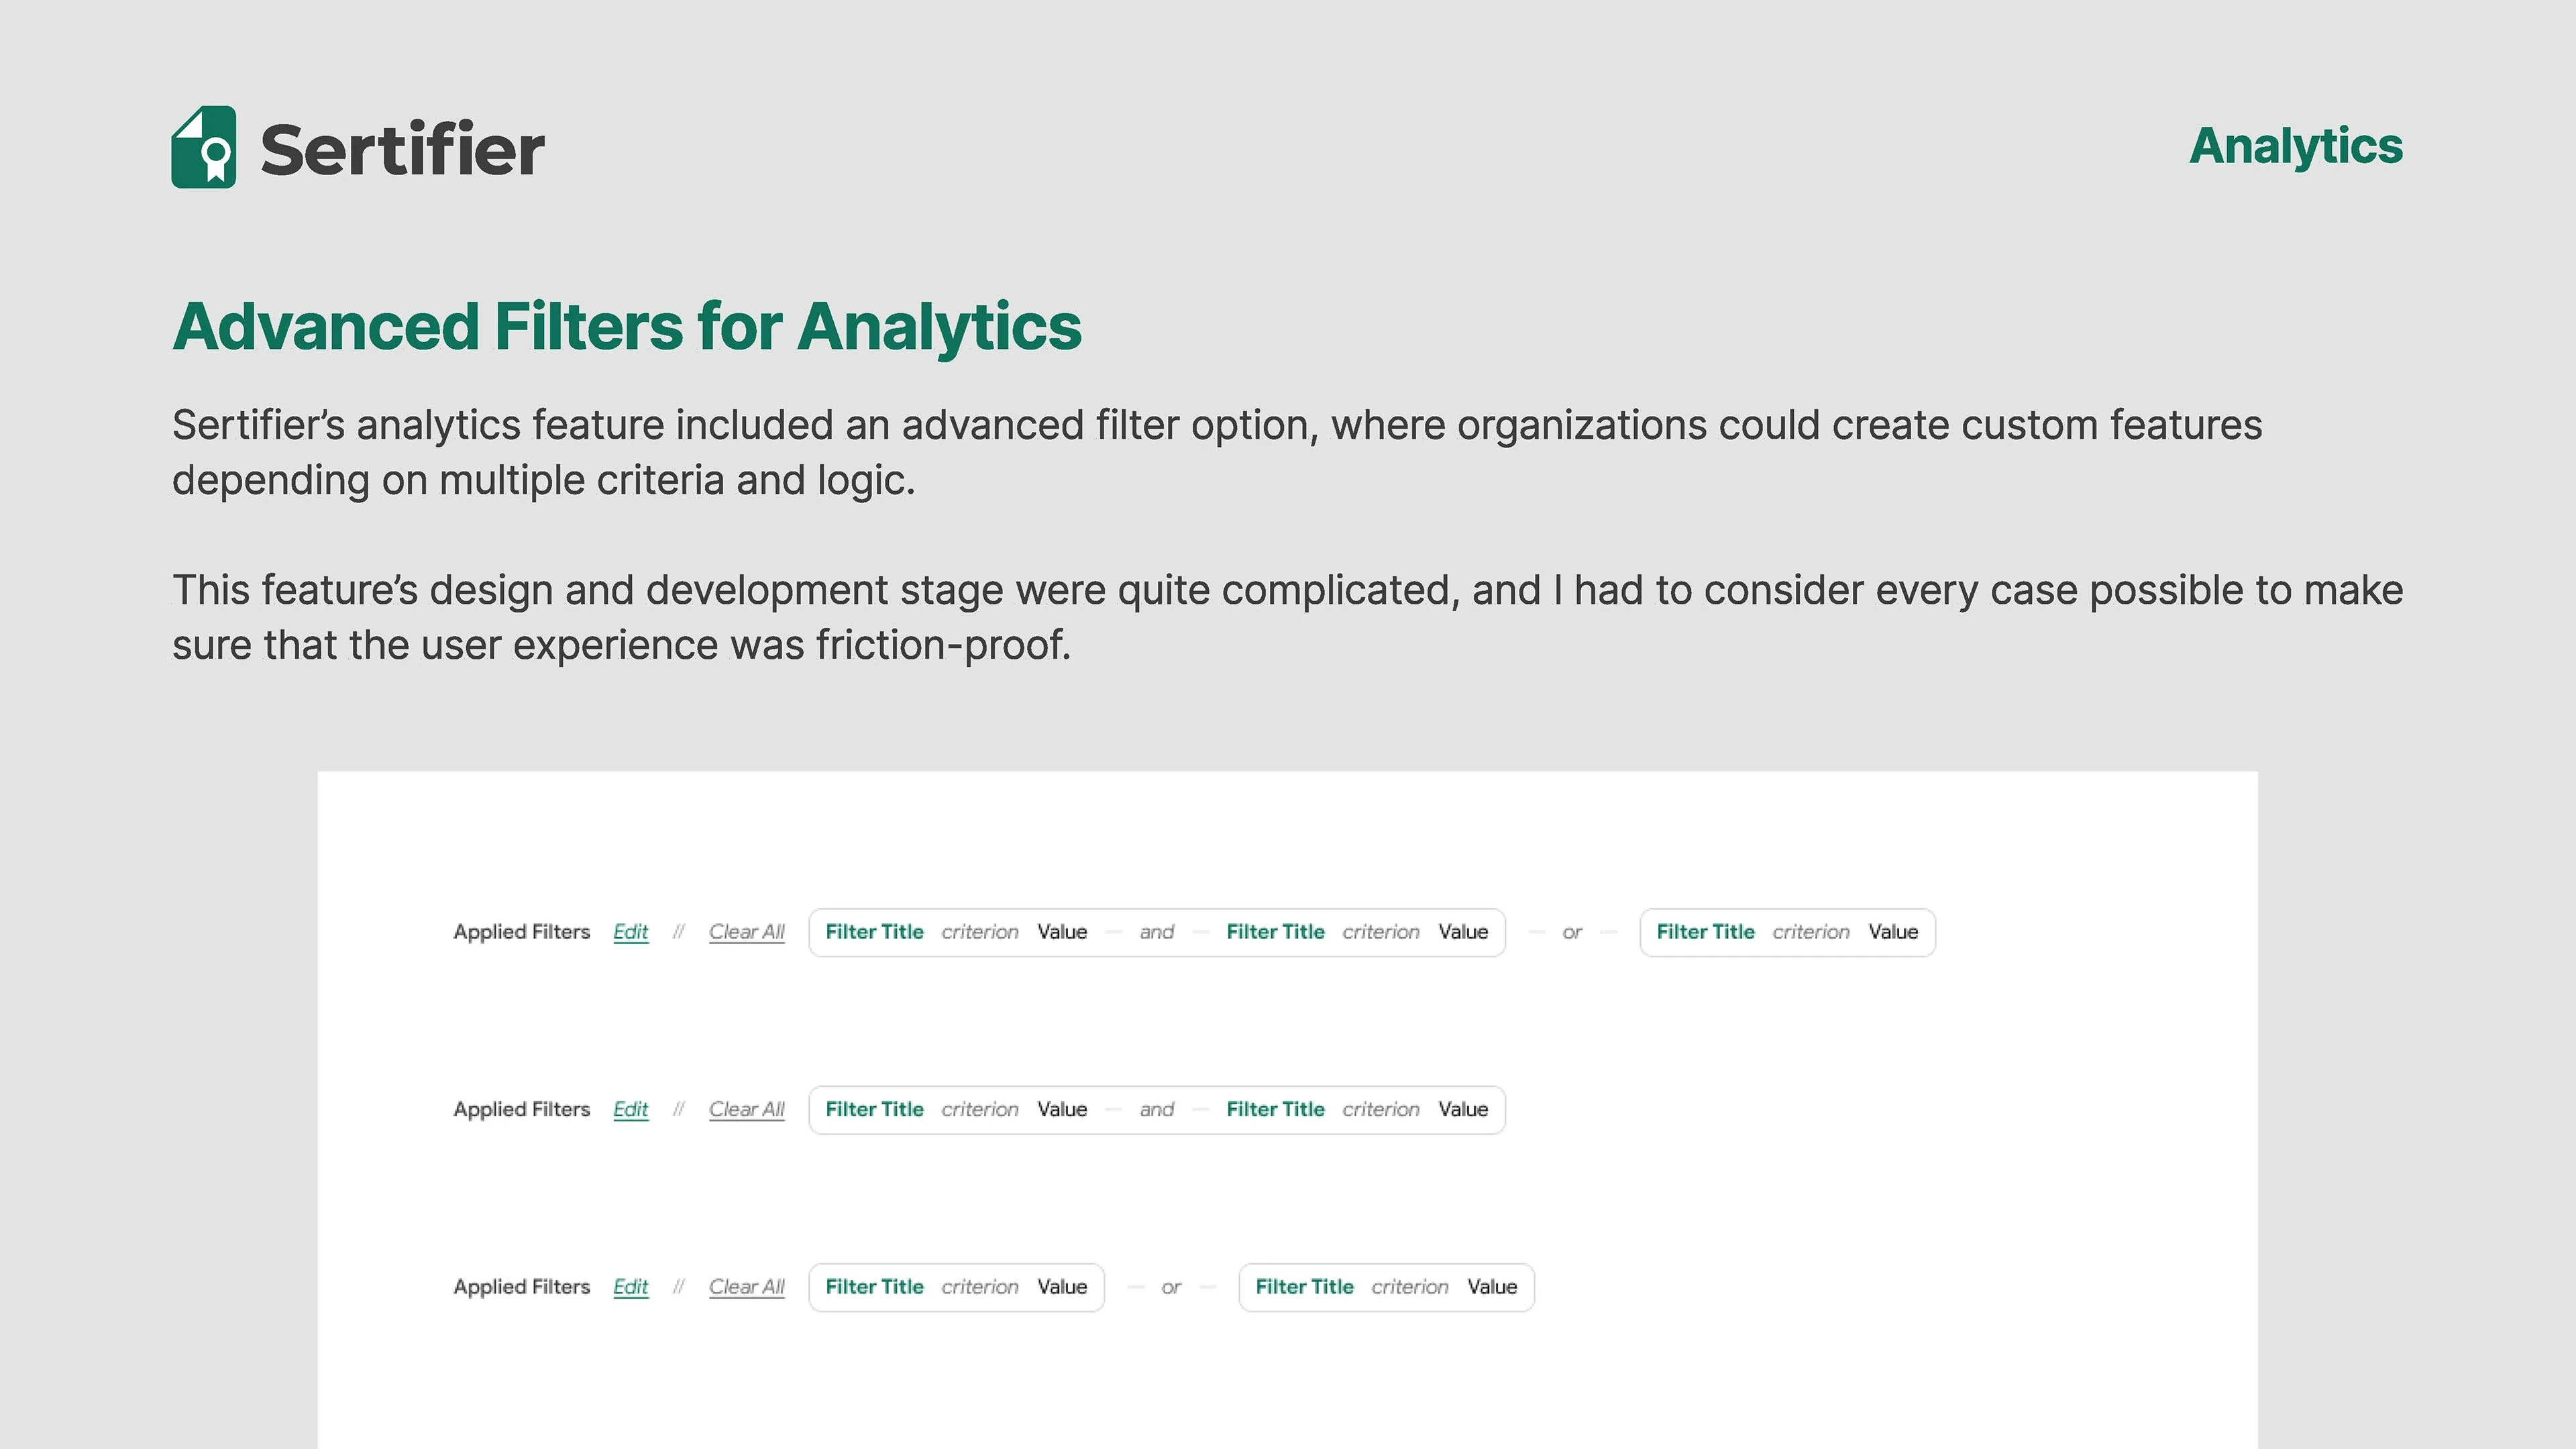Image resolution: width=2576 pixels, height=1449 pixels.
Task: Click the green Sertifier certificate logo icon
Action: point(204,148)
